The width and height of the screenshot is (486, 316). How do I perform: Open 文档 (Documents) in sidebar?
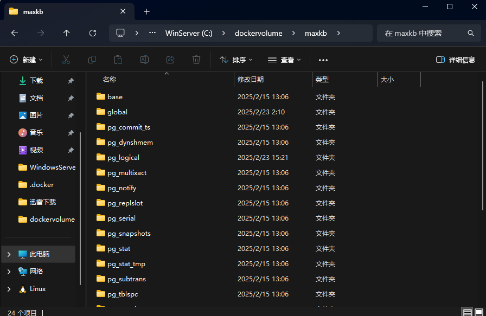click(x=36, y=98)
